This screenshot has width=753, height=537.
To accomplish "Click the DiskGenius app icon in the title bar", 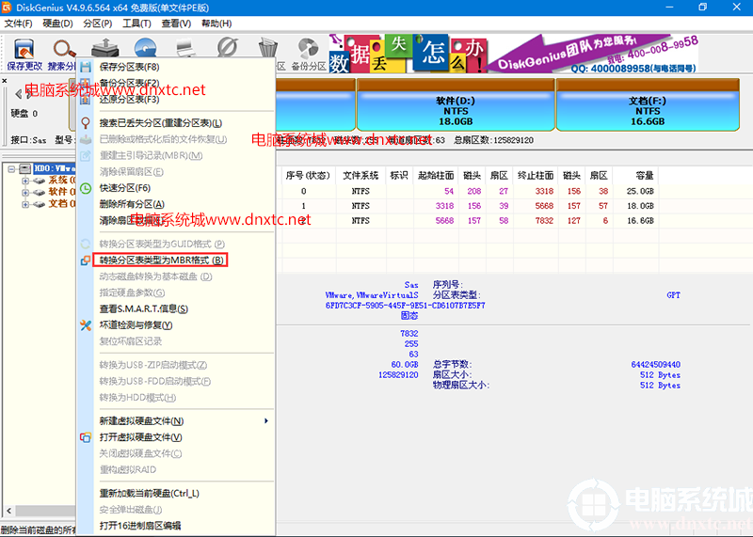I will 7,8.
